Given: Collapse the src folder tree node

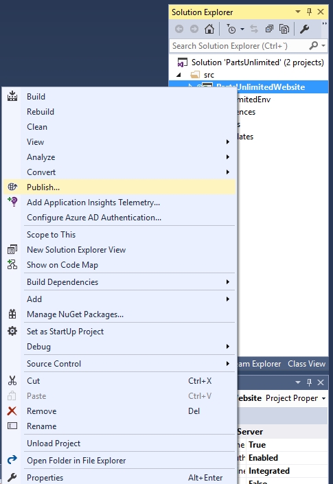Looking at the screenshot, I should (179, 75).
